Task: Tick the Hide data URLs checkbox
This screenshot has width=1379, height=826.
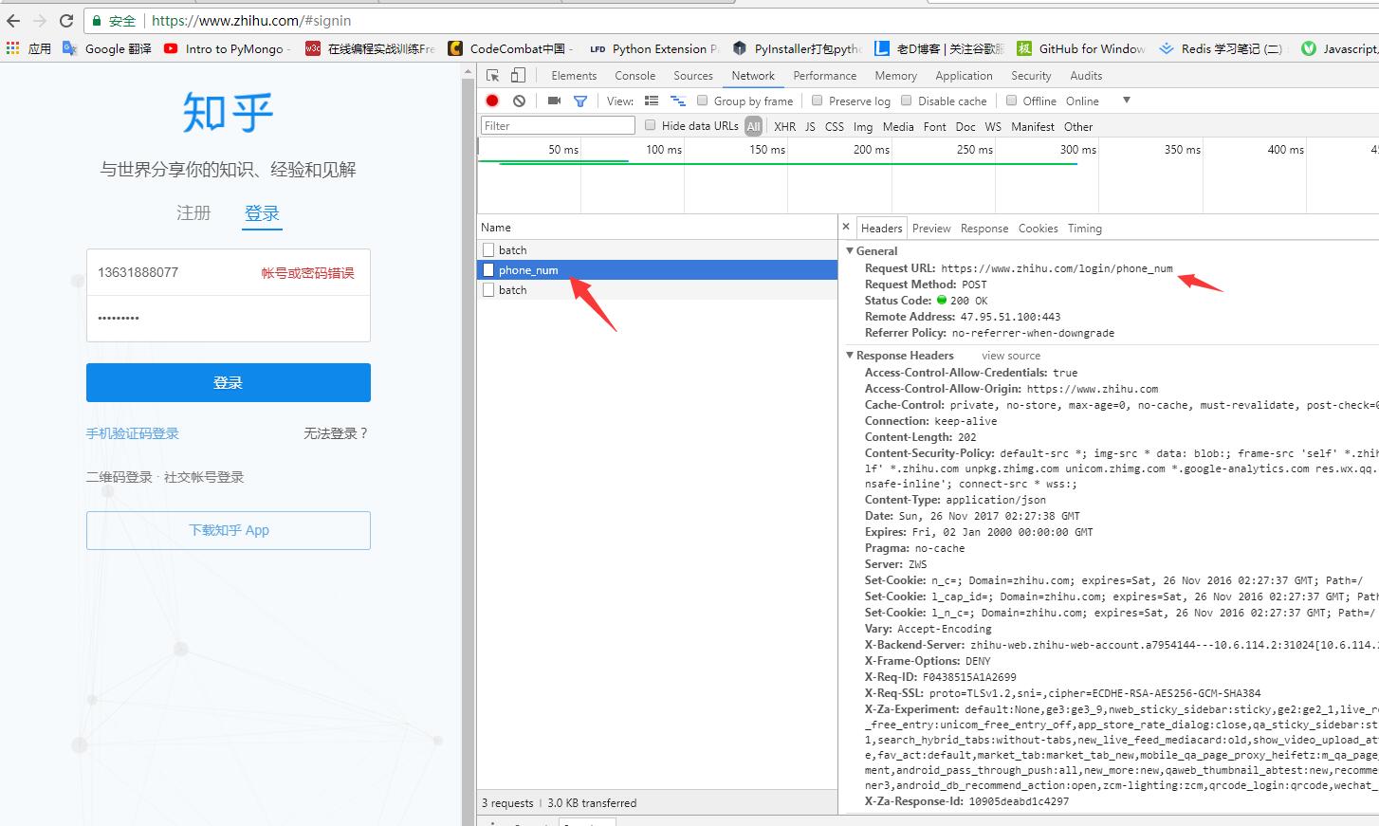Action: (651, 125)
